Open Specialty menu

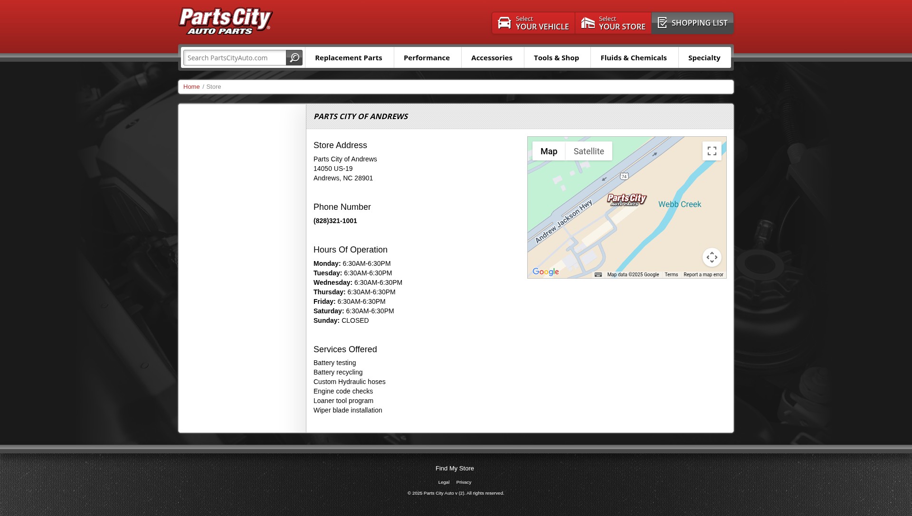[x=704, y=57]
